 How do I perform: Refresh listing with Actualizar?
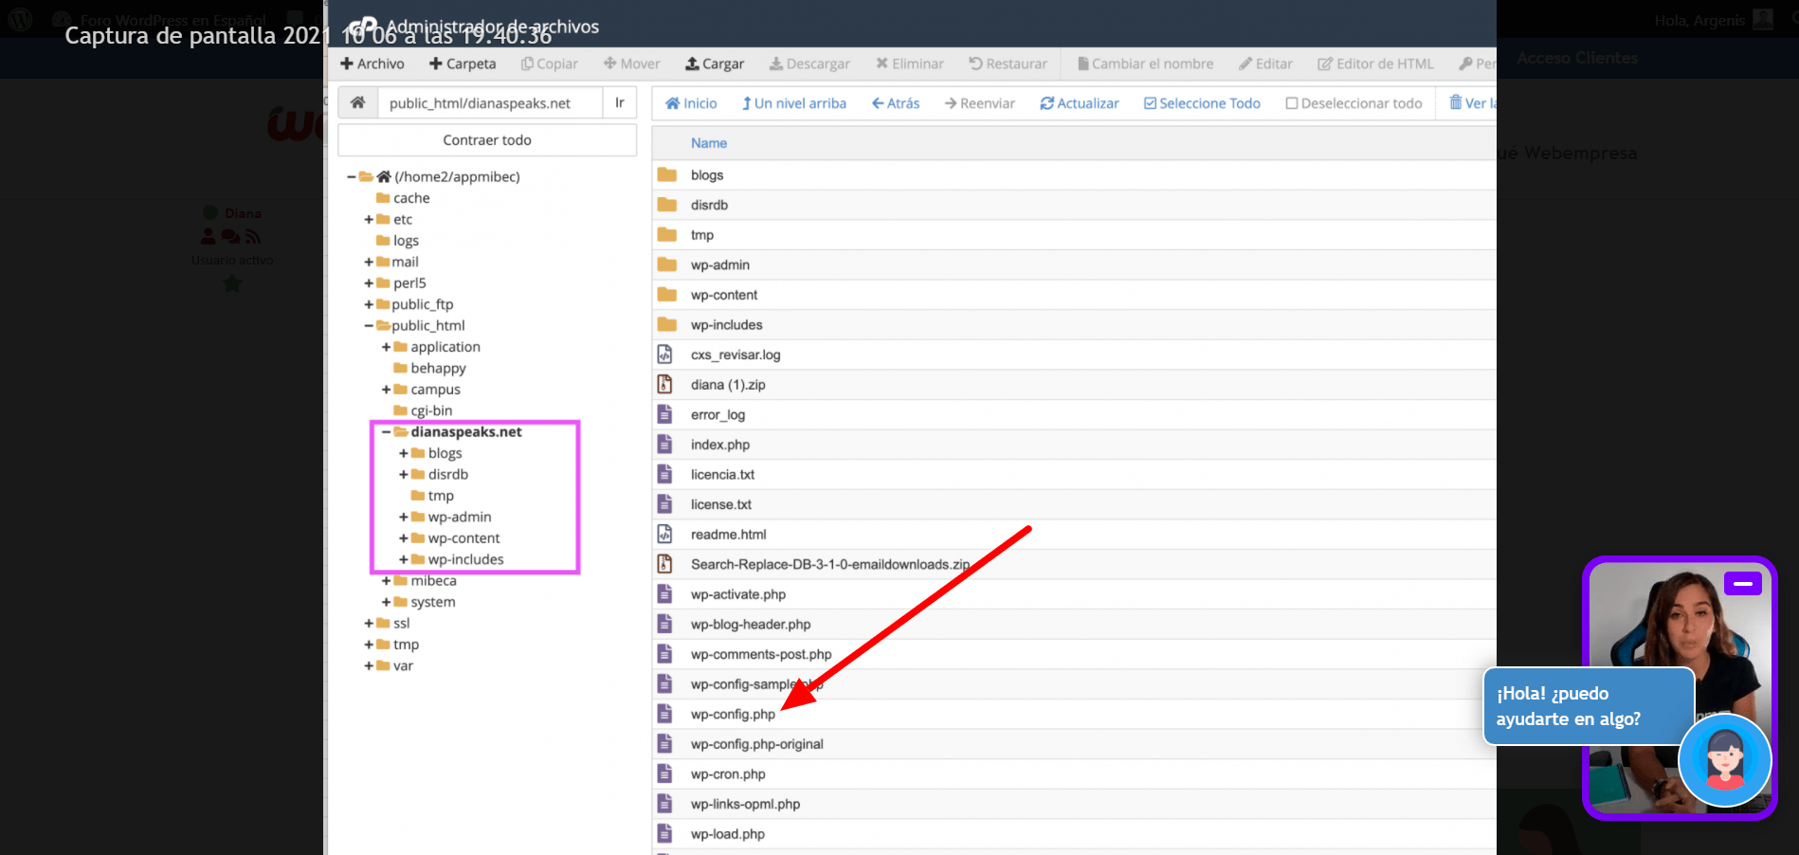(1080, 103)
